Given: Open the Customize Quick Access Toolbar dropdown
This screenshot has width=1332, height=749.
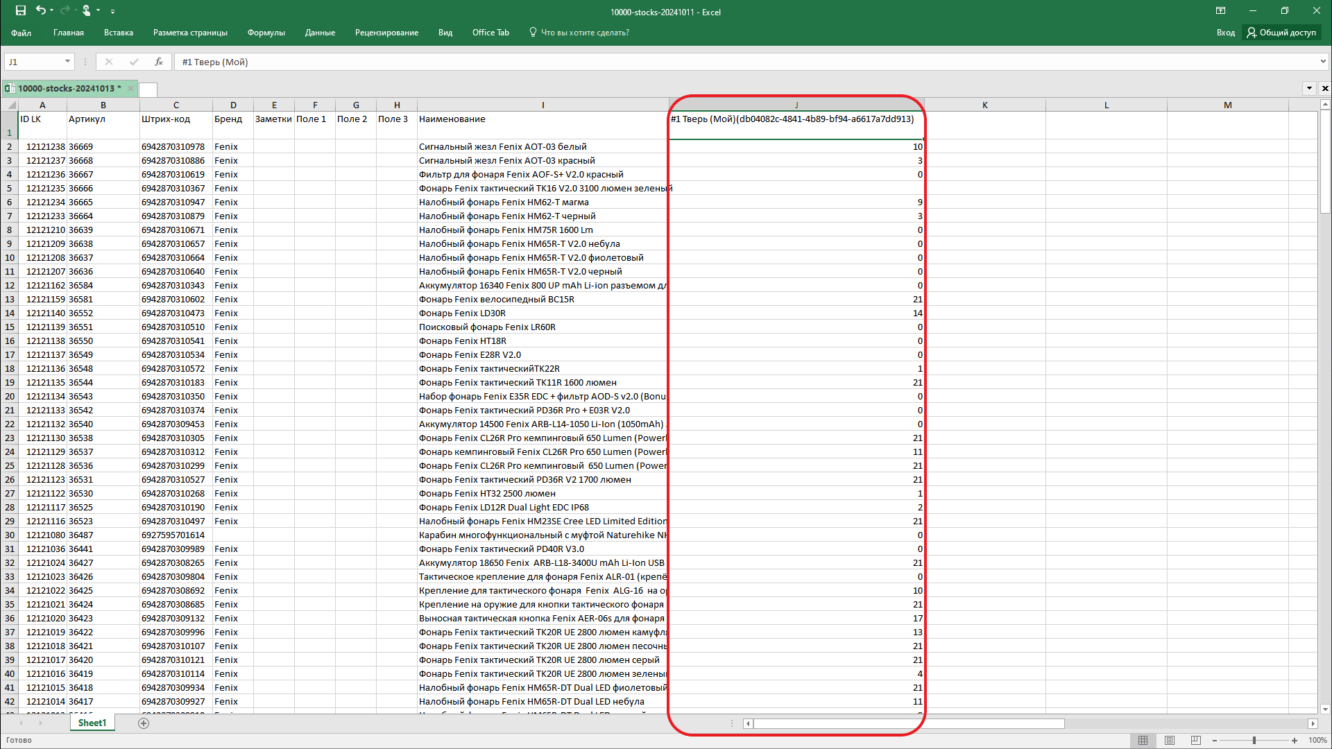Looking at the screenshot, I should 112,11.
